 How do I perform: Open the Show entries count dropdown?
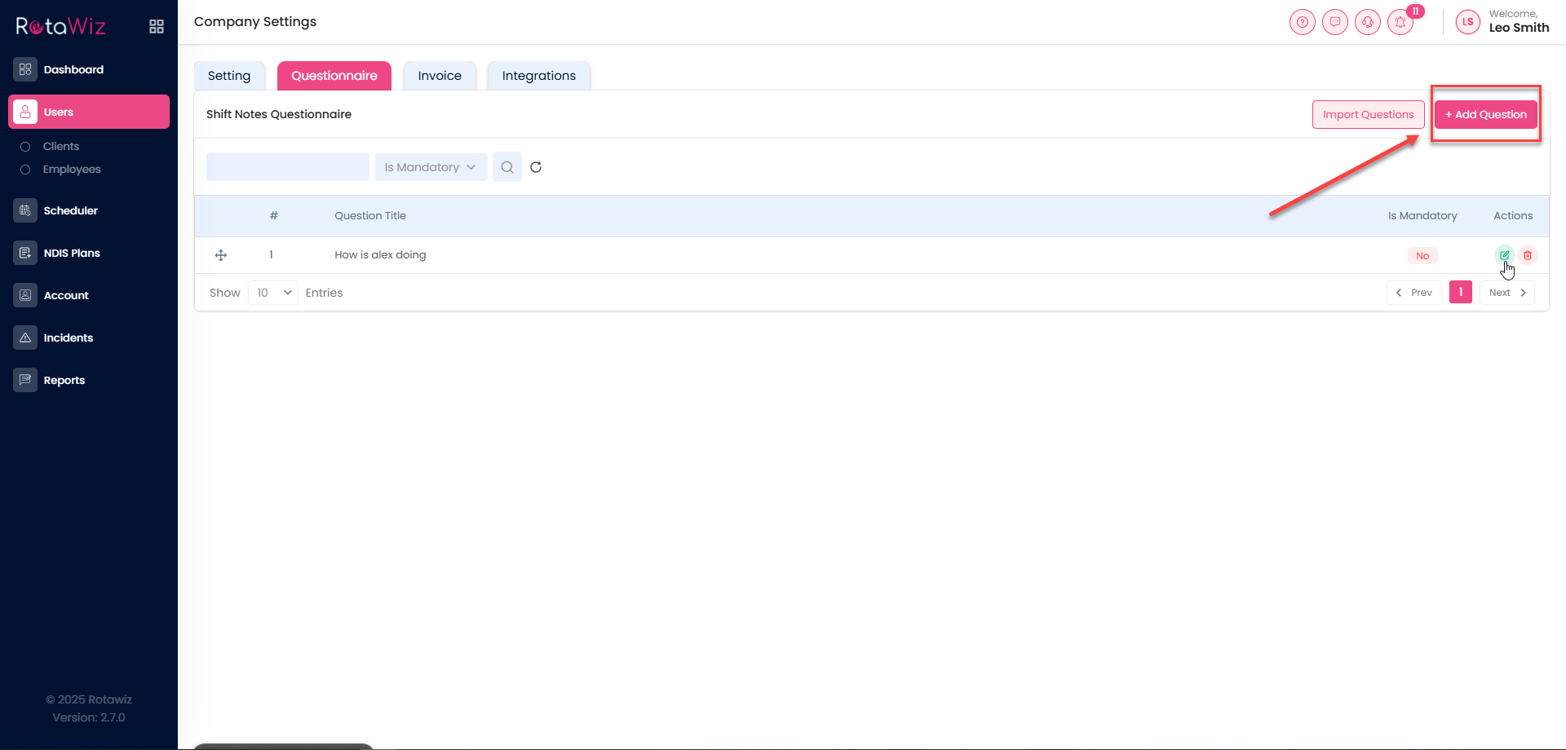(273, 293)
